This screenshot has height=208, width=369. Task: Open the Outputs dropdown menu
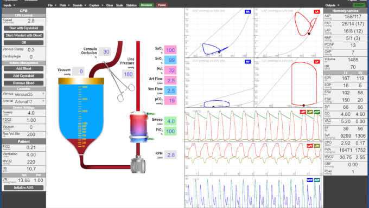click(332, 5)
